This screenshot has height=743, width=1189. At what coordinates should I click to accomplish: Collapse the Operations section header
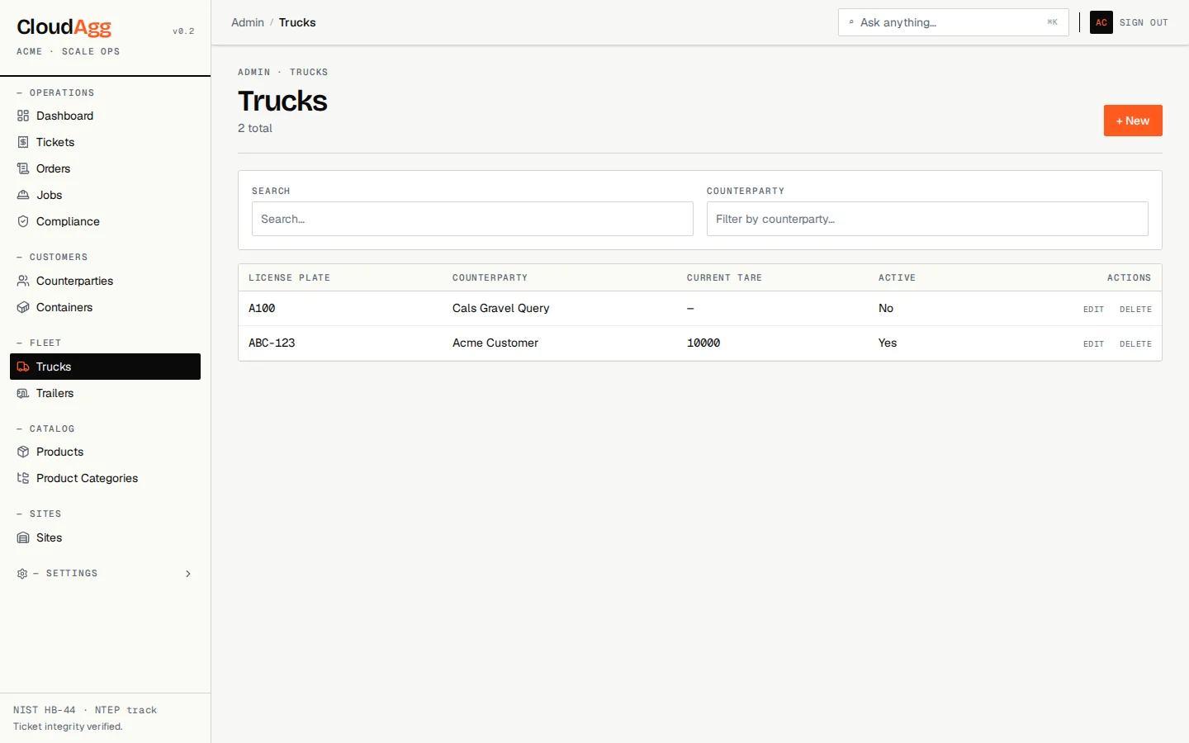click(x=55, y=92)
